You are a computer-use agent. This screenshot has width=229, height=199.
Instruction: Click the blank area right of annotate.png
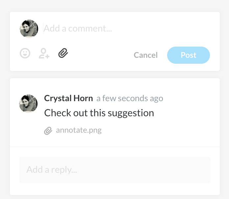tap(158, 130)
